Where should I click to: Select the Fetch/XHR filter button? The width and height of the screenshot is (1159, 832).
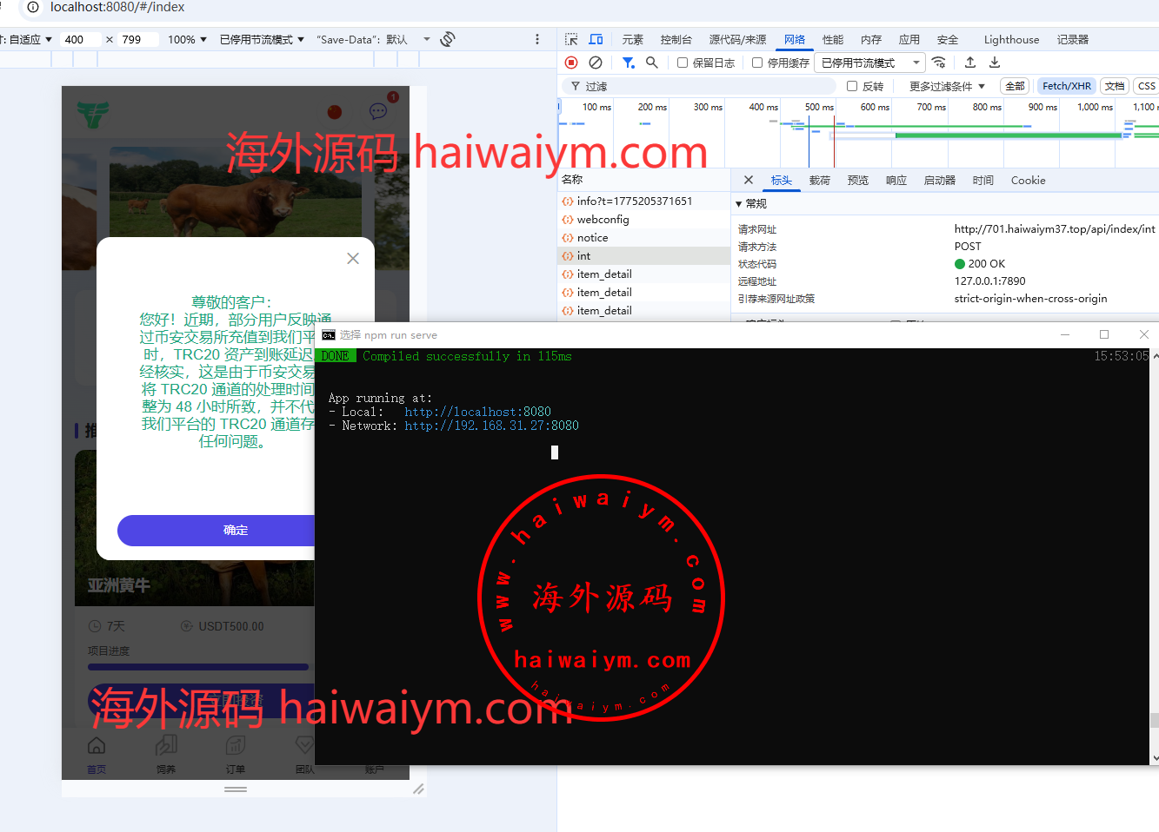click(1066, 86)
